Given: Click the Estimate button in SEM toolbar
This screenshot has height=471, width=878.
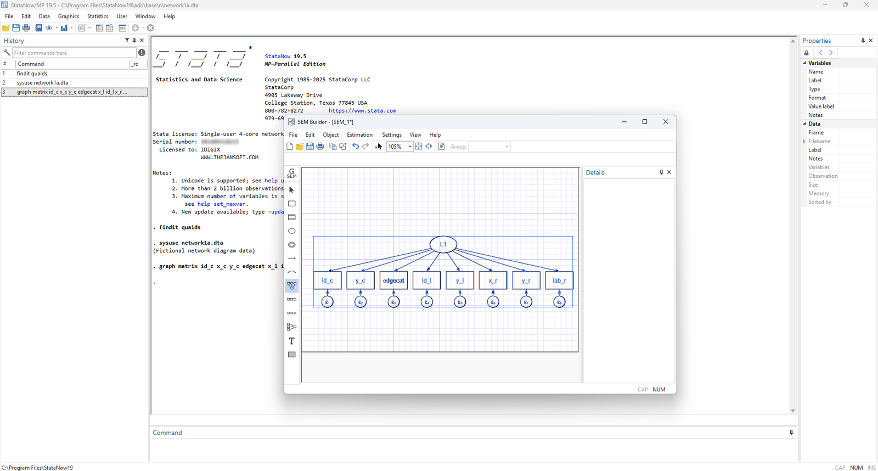Looking at the screenshot, I should pyautogui.click(x=442, y=147).
